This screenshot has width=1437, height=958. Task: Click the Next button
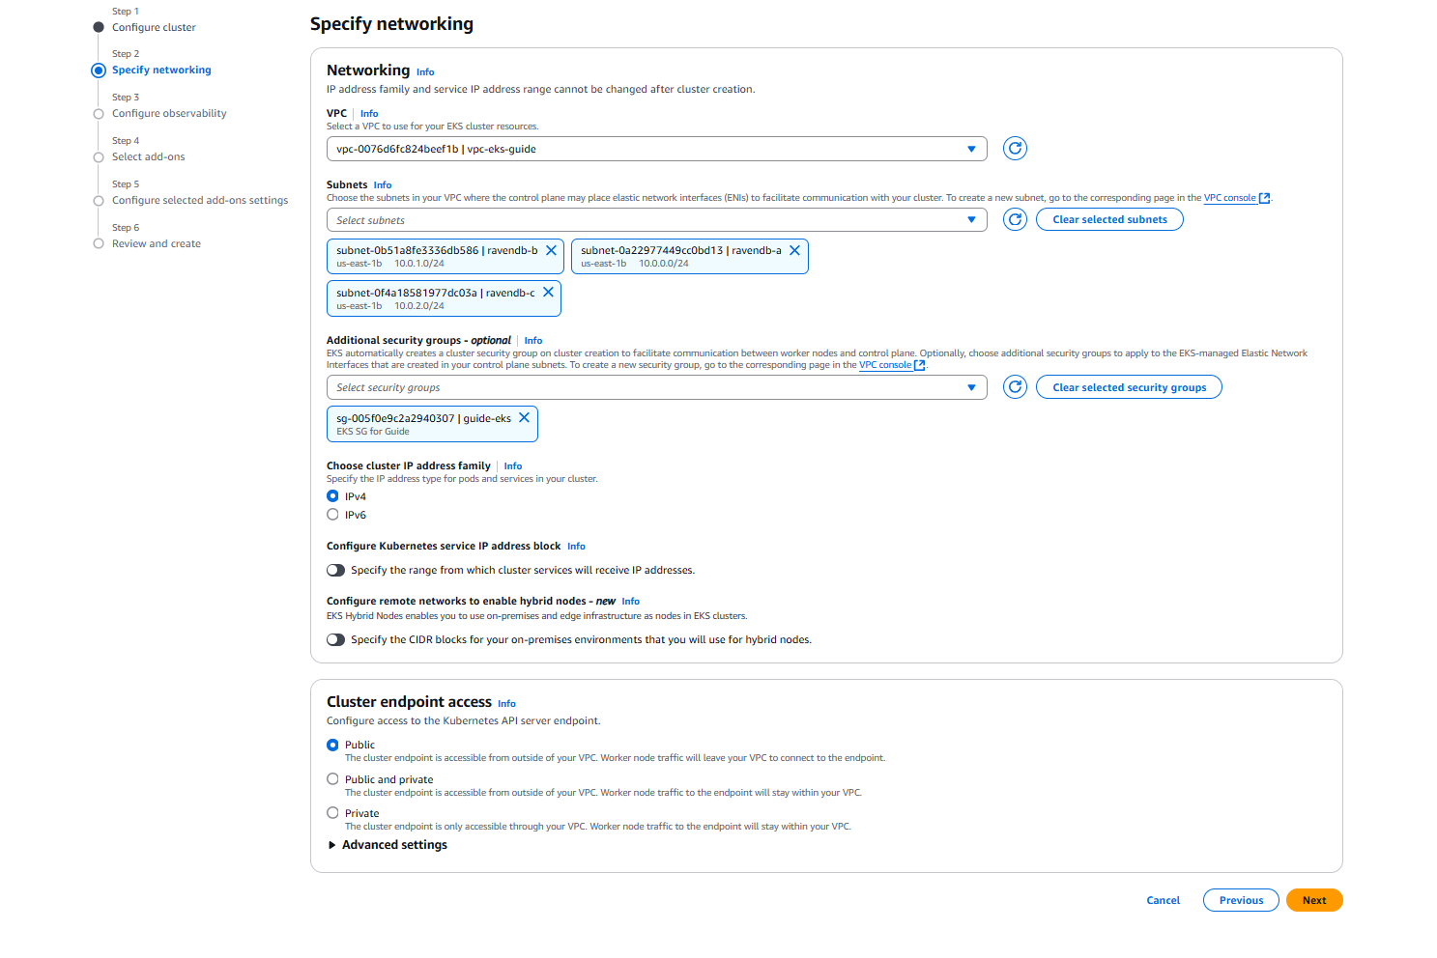pos(1314,900)
